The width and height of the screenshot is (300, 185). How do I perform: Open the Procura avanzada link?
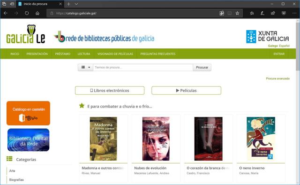(x=278, y=78)
